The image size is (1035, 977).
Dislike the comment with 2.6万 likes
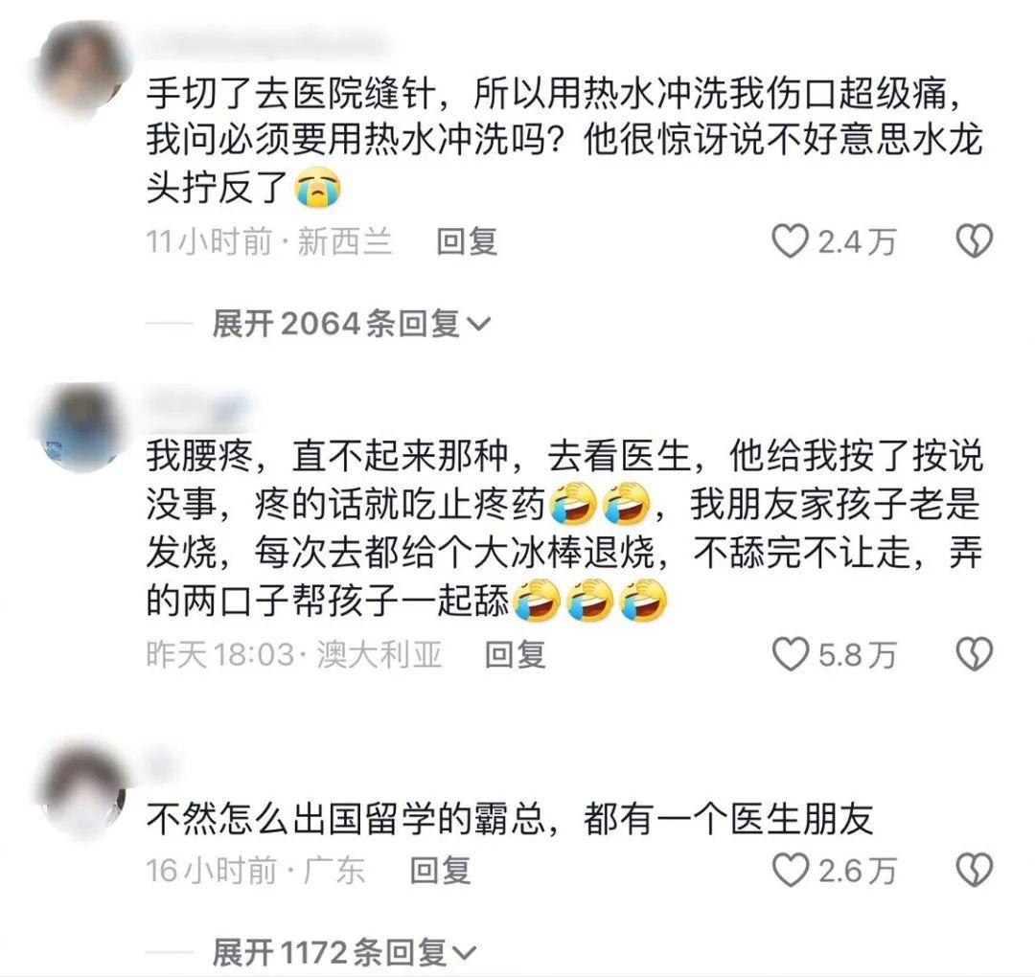pos(975,870)
